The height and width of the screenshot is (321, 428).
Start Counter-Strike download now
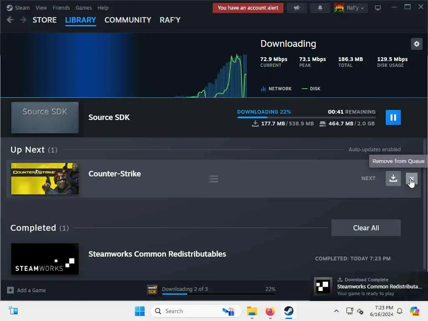click(x=393, y=178)
